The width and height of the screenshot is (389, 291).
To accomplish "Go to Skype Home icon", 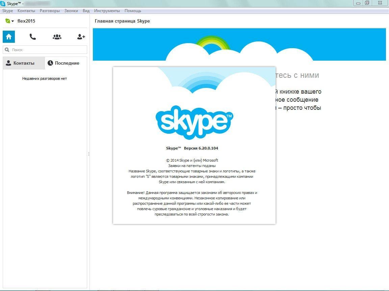I will click(9, 37).
